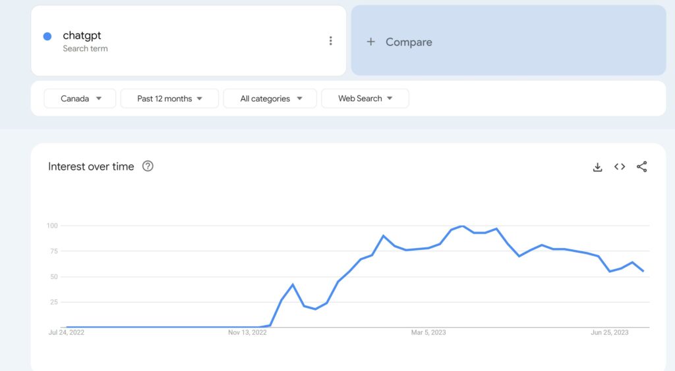Click the chart line's peak point at 100
The height and width of the screenshot is (371, 675).
(462, 226)
